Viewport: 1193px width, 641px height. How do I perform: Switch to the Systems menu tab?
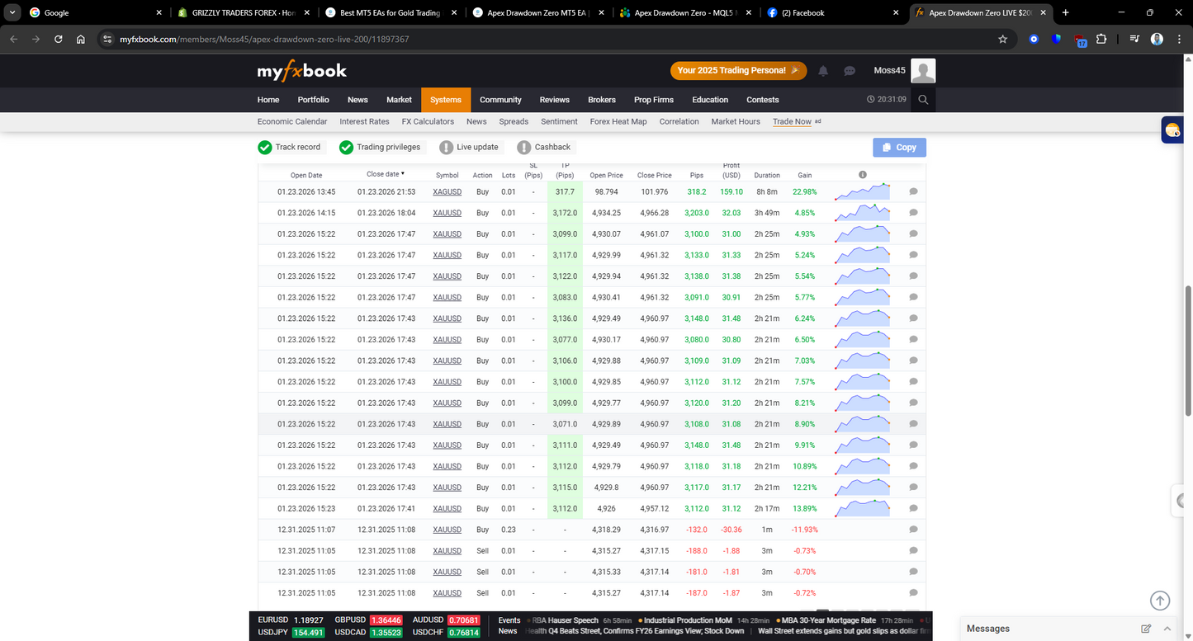pos(445,99)
